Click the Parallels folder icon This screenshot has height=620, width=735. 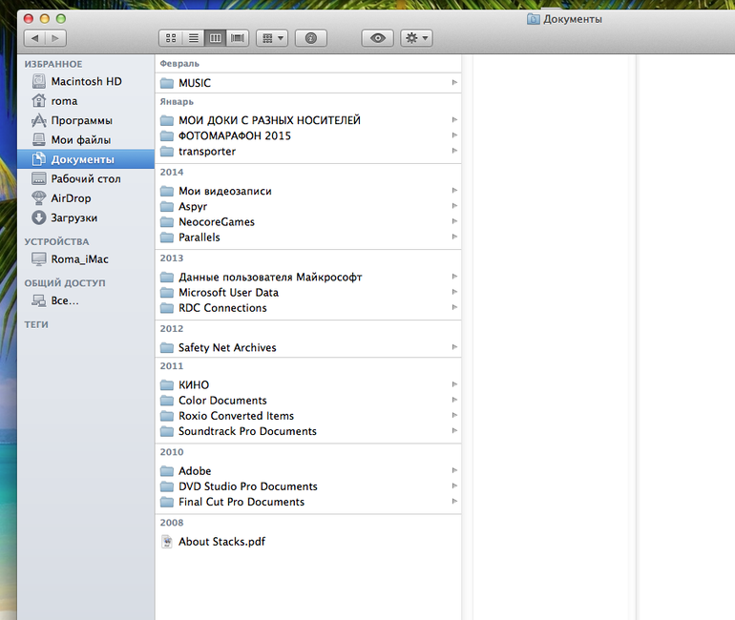[x=167, y=238]
